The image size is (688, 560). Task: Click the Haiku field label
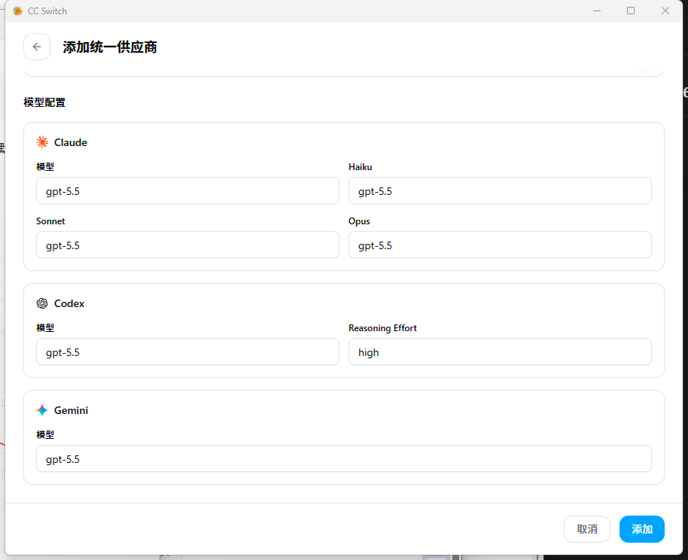(x=361, y=167)
